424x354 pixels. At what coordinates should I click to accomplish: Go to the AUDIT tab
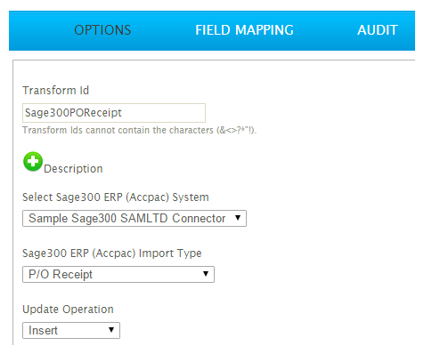tap(378, 30)
